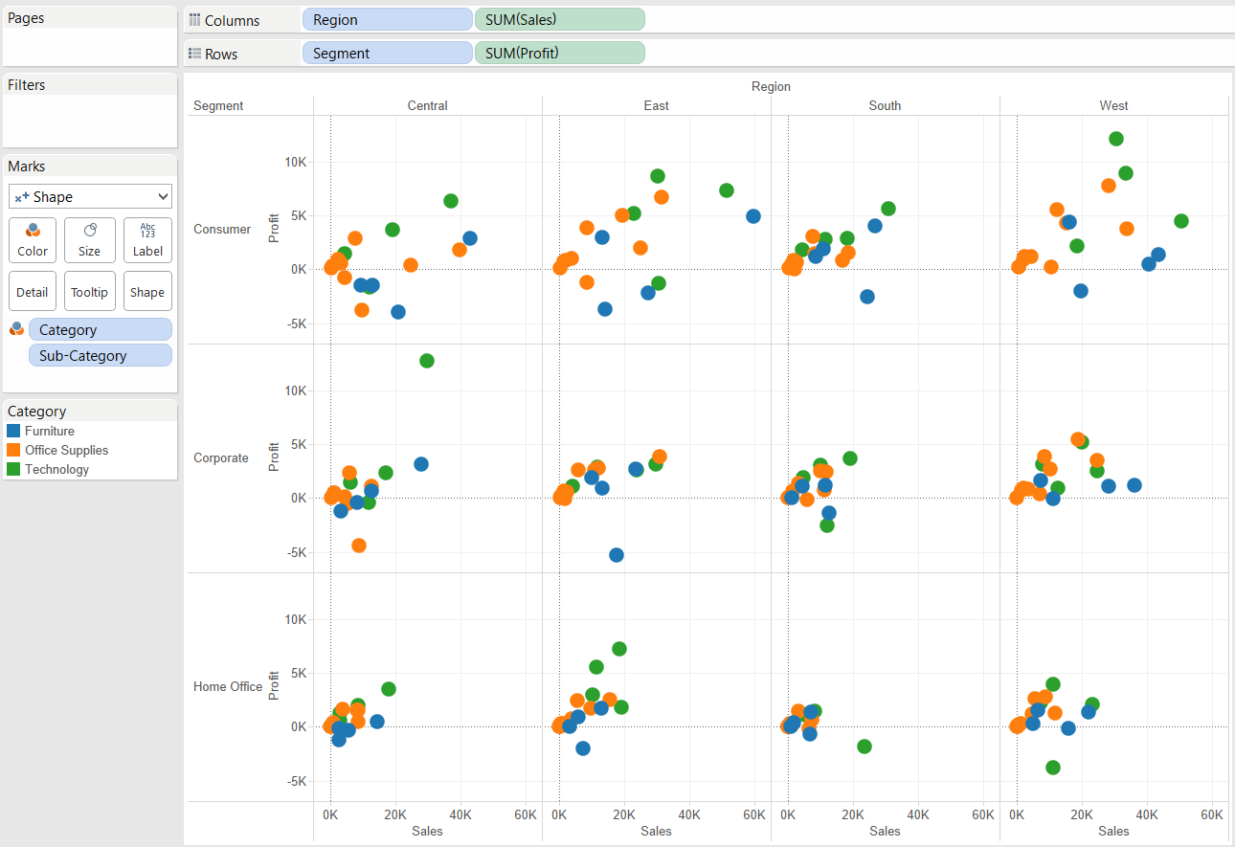The image size is (1235, 847).
Task: Open the mark type dropdown showing Shape
Action: tap(90, 196)
